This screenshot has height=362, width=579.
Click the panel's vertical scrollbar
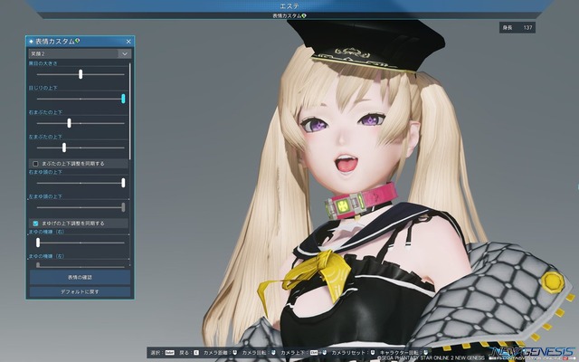[129, 110]
